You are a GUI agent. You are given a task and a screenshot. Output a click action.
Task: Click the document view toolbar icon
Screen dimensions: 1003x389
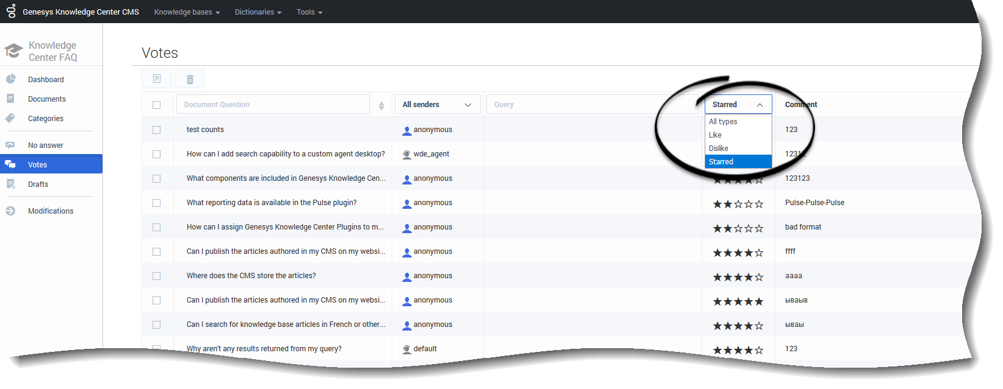coord(157,79)
